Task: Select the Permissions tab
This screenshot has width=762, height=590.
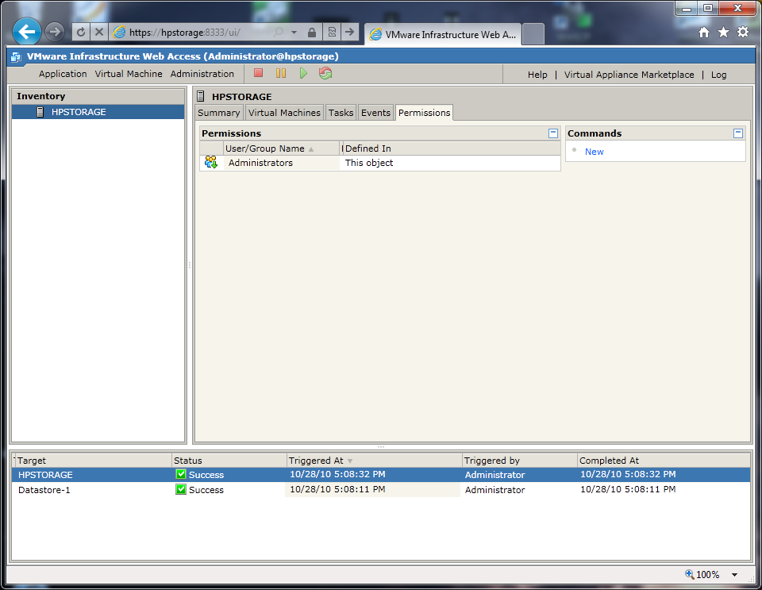Action: 424,113
